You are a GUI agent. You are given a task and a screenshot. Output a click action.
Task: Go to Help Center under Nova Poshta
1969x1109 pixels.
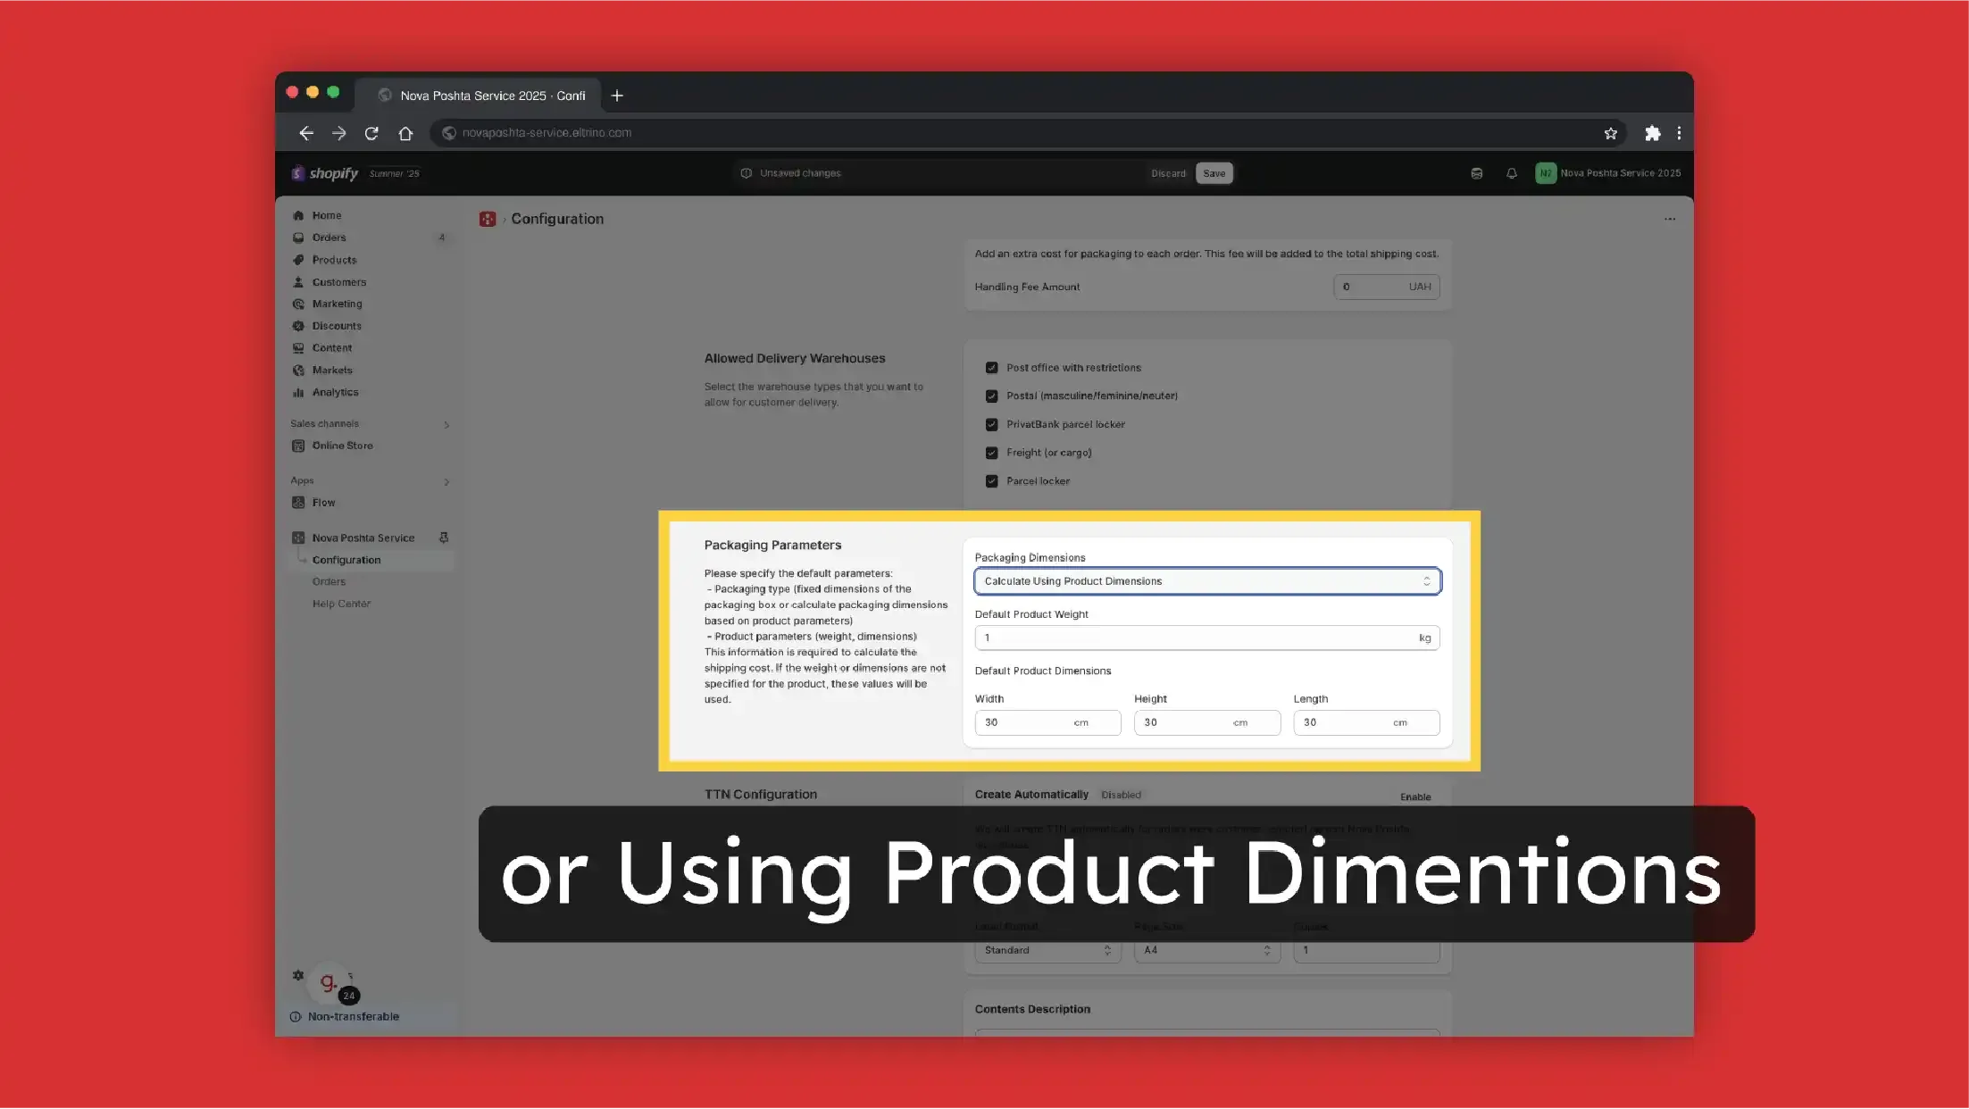[x=341, y=604]
